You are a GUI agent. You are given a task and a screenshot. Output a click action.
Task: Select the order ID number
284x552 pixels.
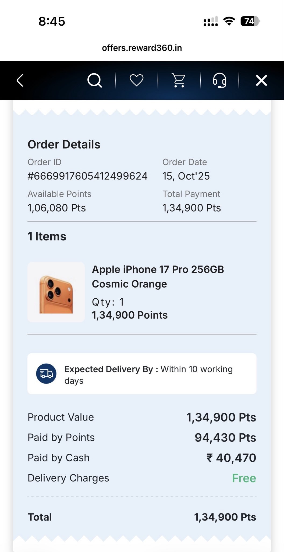[x=88, y=176]
